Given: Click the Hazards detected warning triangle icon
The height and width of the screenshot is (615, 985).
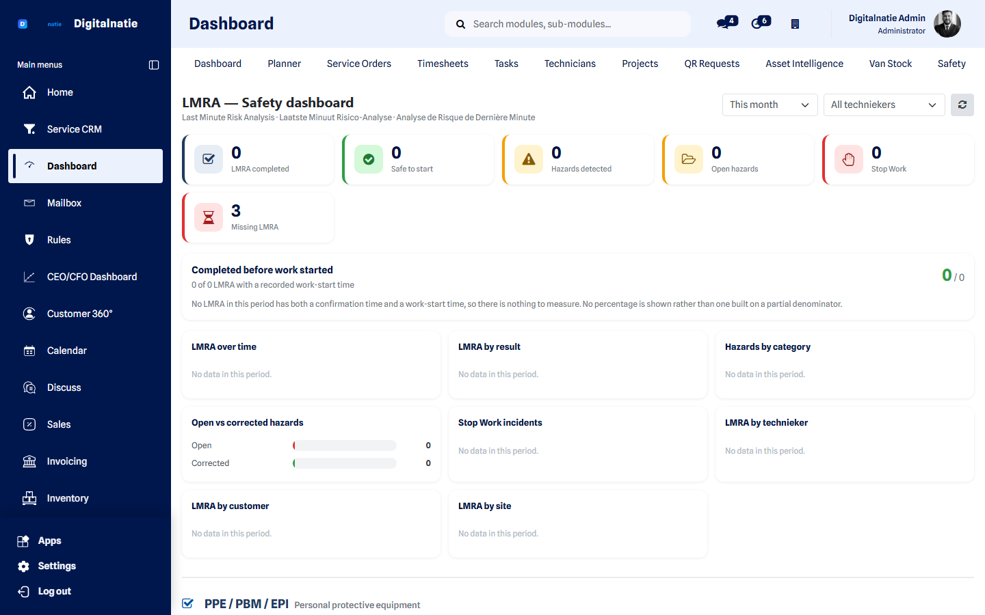Looking at the screenshot, I should (x=529, y=159).
